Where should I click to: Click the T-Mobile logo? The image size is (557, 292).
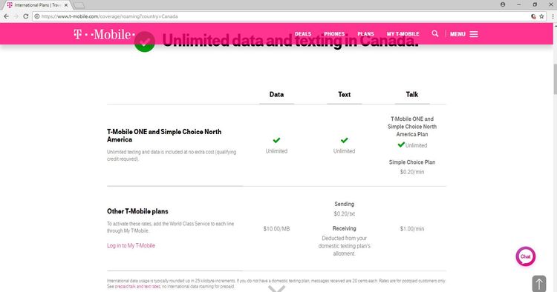pos(104,34)
